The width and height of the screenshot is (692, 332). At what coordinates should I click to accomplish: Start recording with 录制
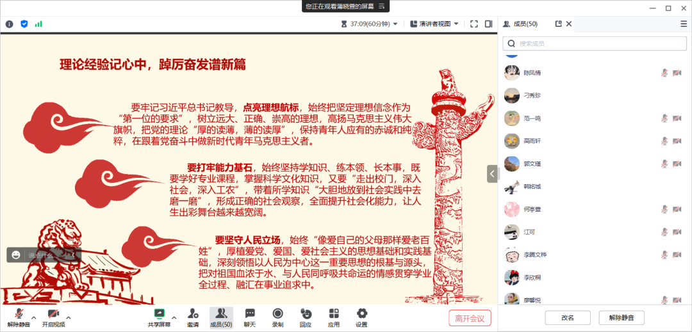277,317
